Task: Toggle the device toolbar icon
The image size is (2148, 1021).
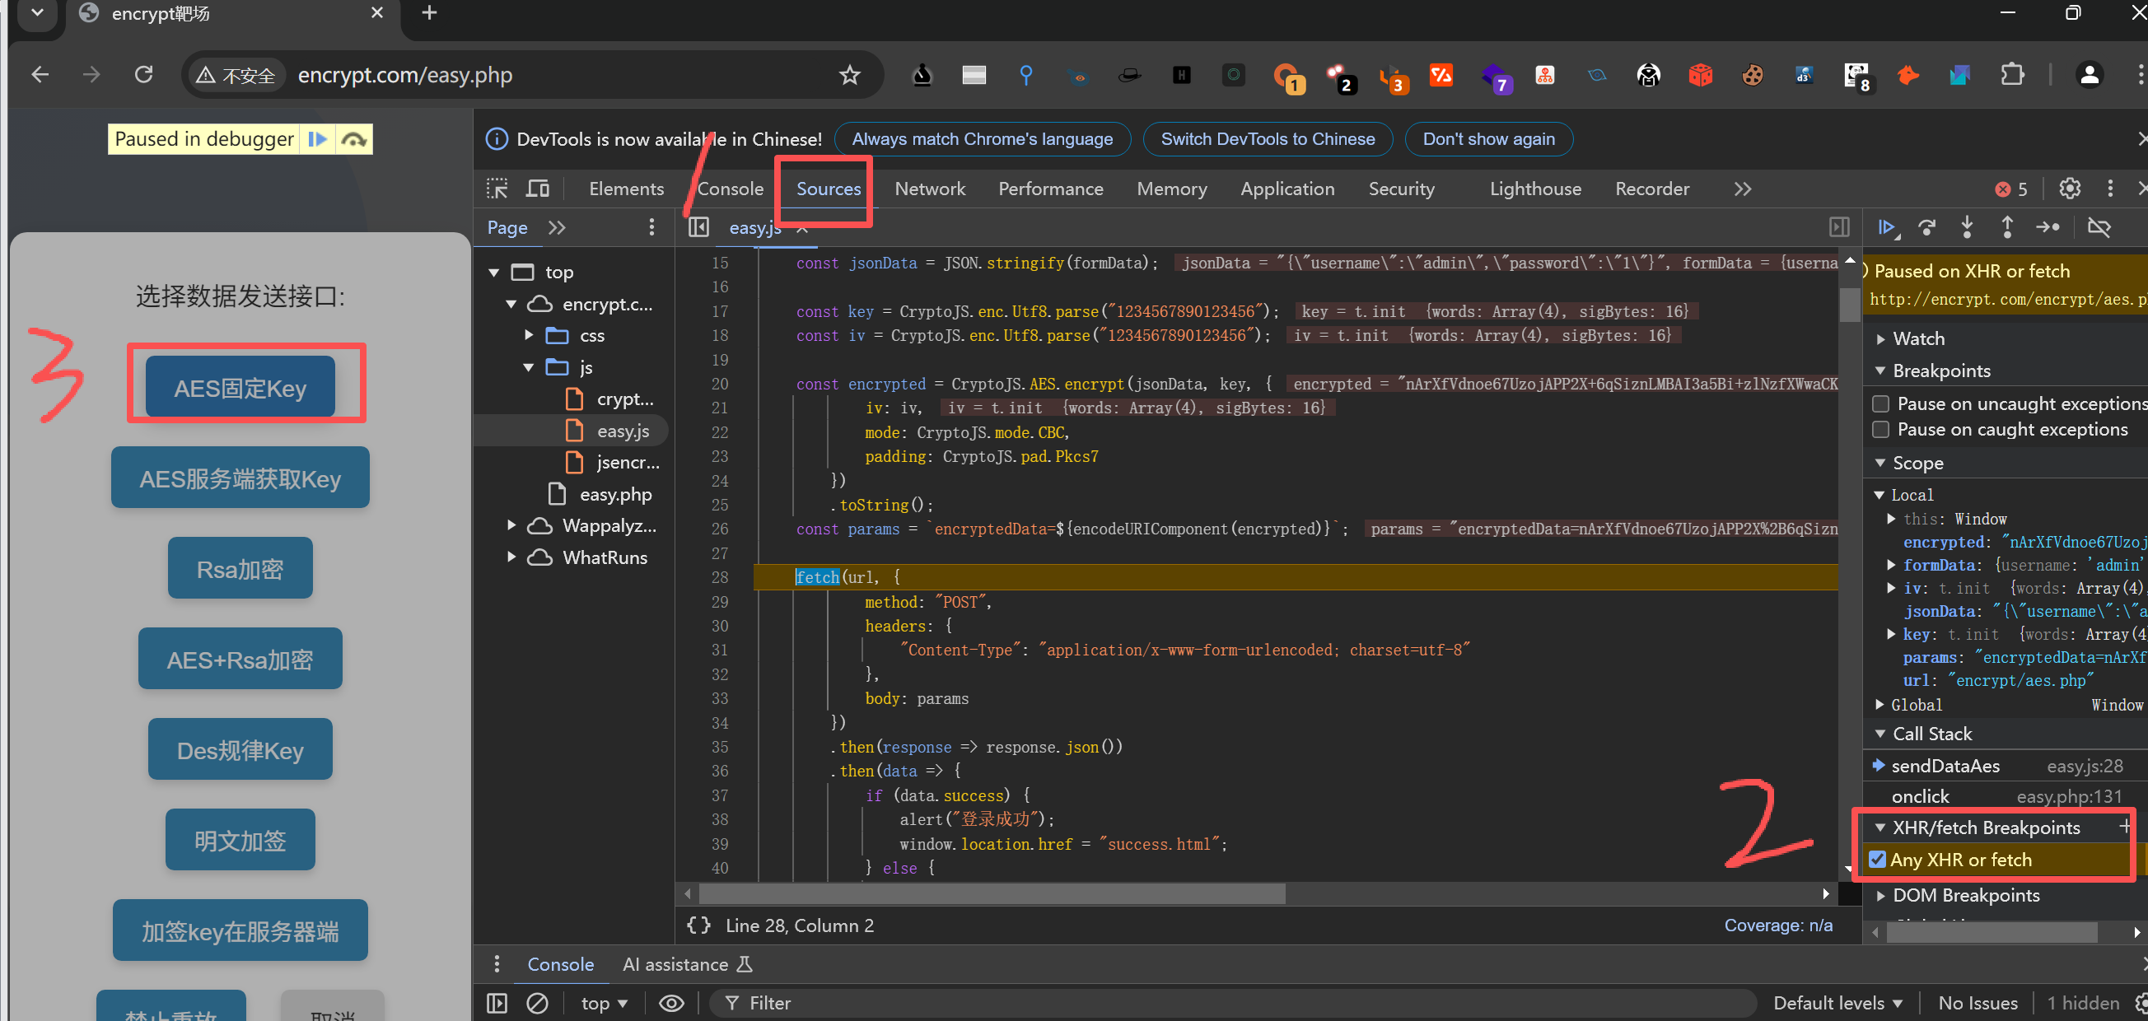Action: 538,189
